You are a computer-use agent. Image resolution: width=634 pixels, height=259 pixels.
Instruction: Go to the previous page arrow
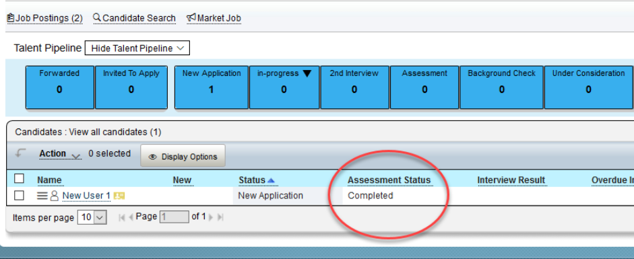pyautogui.click(x=131, y=217)
